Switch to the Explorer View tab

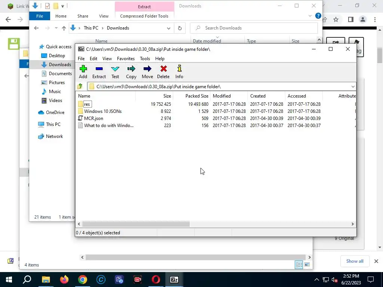click(104, 16)
